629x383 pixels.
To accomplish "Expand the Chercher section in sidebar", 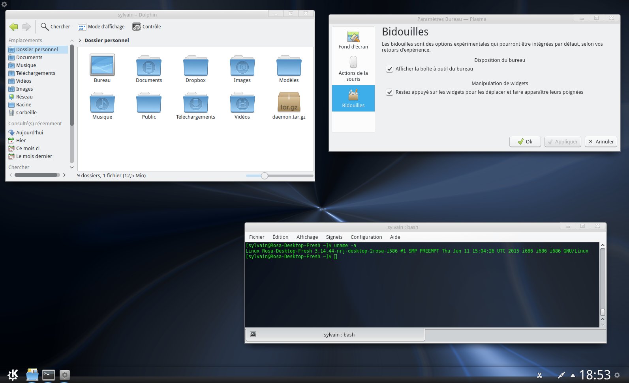I will pyautogui.click(x=72, y=167).
